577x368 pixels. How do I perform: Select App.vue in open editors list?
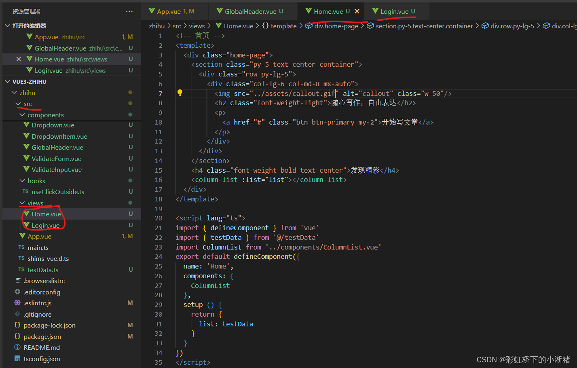(x=72, y=37)
